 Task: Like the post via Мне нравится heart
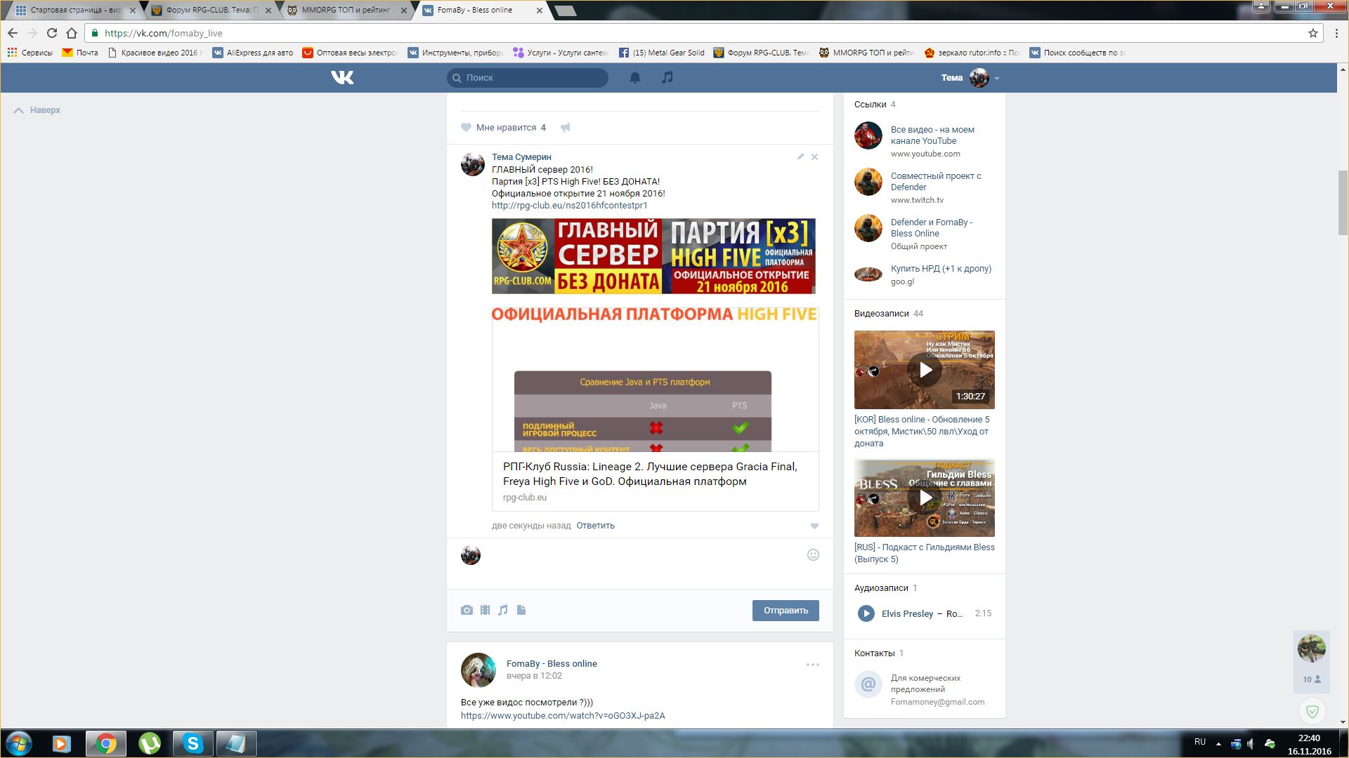[x=467, y=127]
